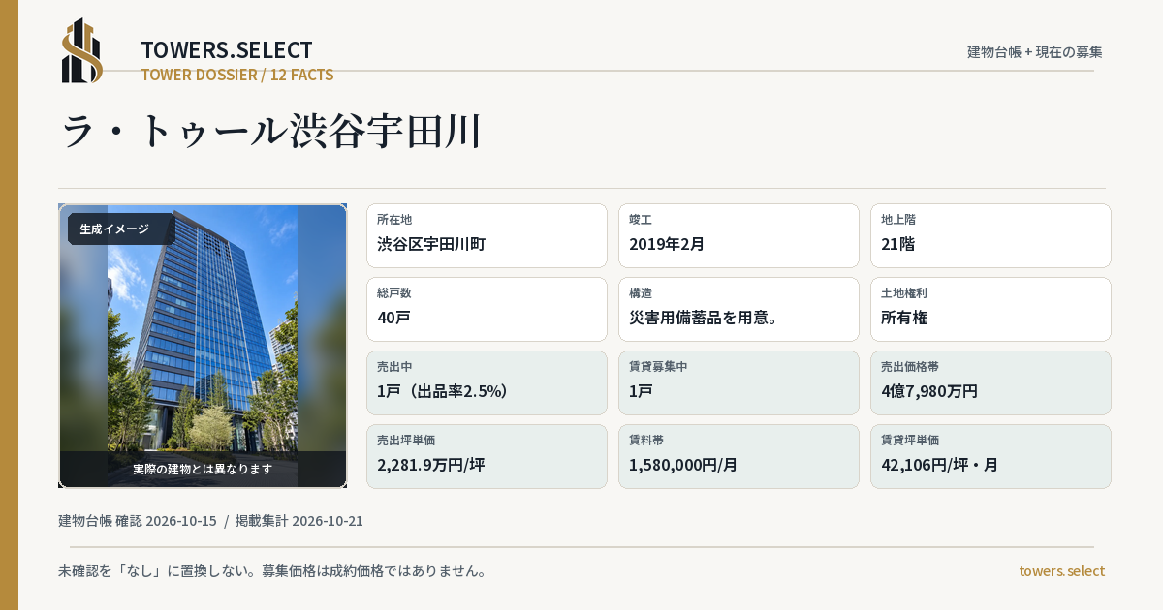This screenshot has height=610, width=1163.
Task: Click the 構造 field label
Action: pos(641,293)
